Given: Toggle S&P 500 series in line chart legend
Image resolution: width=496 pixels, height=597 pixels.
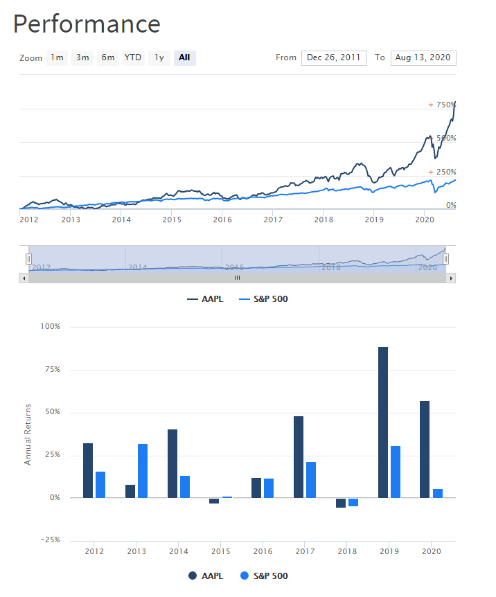Looking at the screenshot, I should [263, 299].
